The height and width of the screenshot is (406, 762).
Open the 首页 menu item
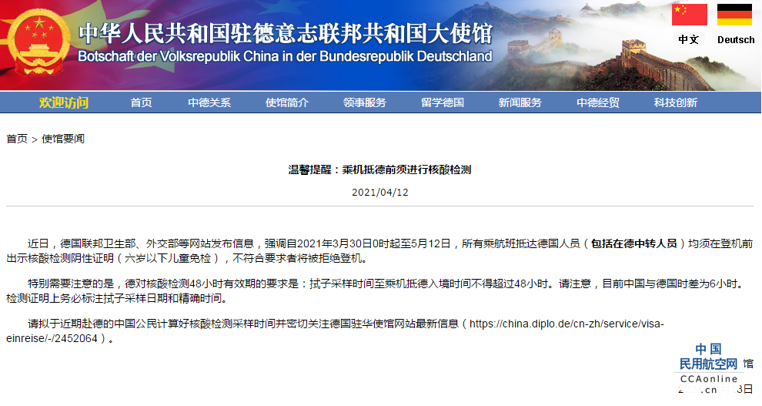[141, 102]
